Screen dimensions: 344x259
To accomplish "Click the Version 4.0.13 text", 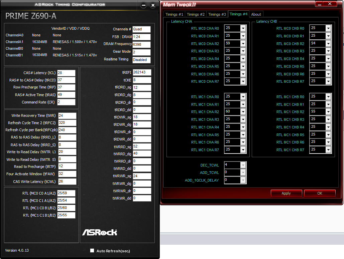I will (17, 250).
